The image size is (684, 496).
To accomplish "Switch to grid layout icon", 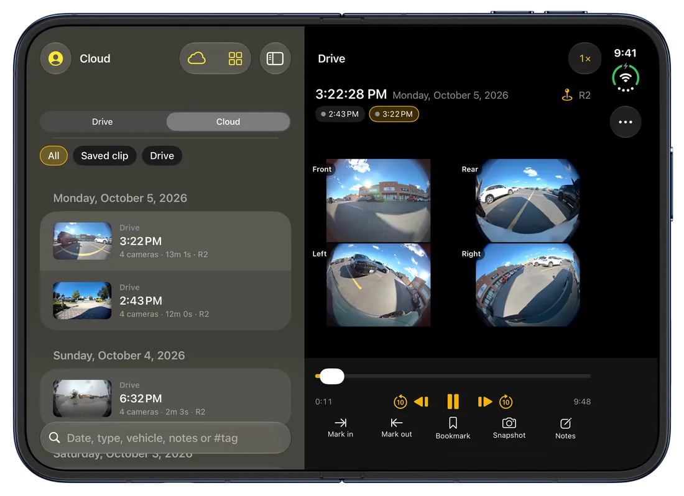I will point(235,58).
